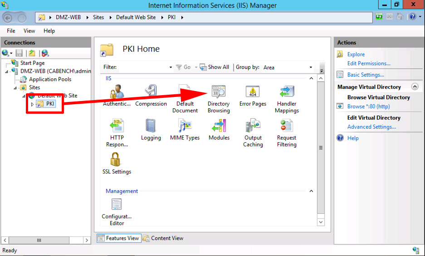This screenshot has height=256, width=425.
Task: Open the Request Filtering feature
Action: point(287,133)
